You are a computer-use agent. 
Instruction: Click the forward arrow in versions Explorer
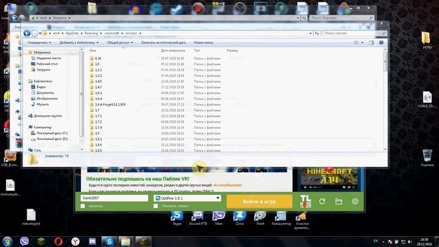point(34,34)
